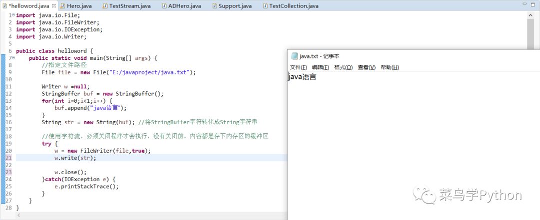Open the TestStream.java tab
This screenshot has width=540, height=220.
pos(126,6)
